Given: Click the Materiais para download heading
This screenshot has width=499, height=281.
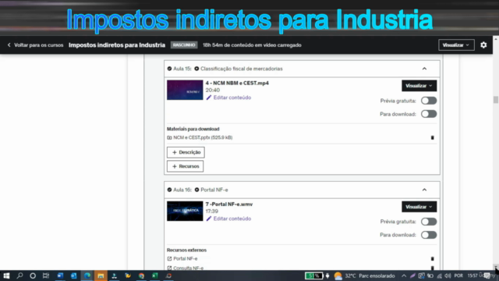Looking at the screenshot, I should coord(193,129).
